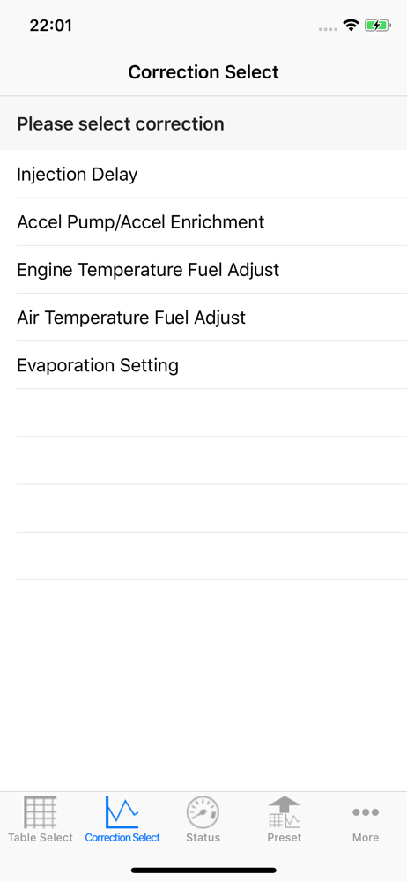This screenshot has width=407, height=882.
Task: Switch to the Preset tab label
Action: click(x=285, y=838)
